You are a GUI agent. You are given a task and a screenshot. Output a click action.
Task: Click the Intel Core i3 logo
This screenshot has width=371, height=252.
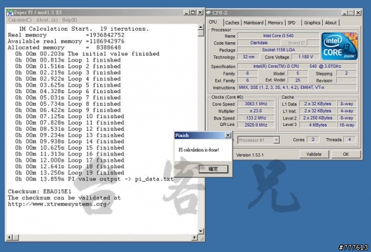pyautogui.click(x=339, y=46)
